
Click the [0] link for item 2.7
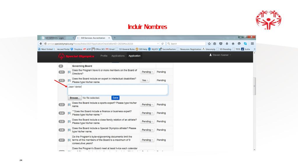69,140
